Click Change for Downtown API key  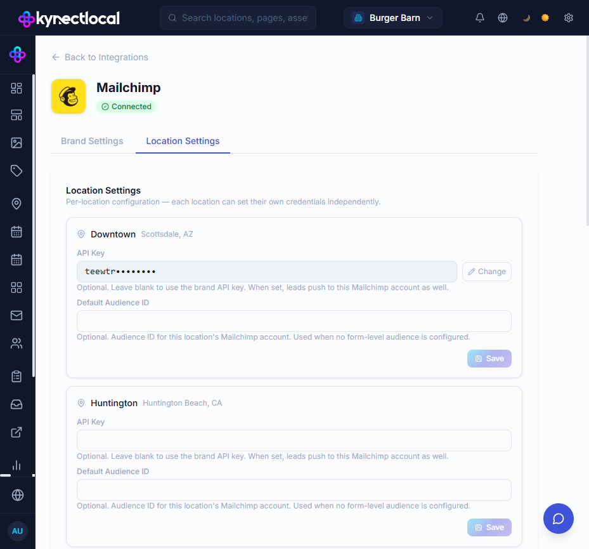tap(487, 272)
